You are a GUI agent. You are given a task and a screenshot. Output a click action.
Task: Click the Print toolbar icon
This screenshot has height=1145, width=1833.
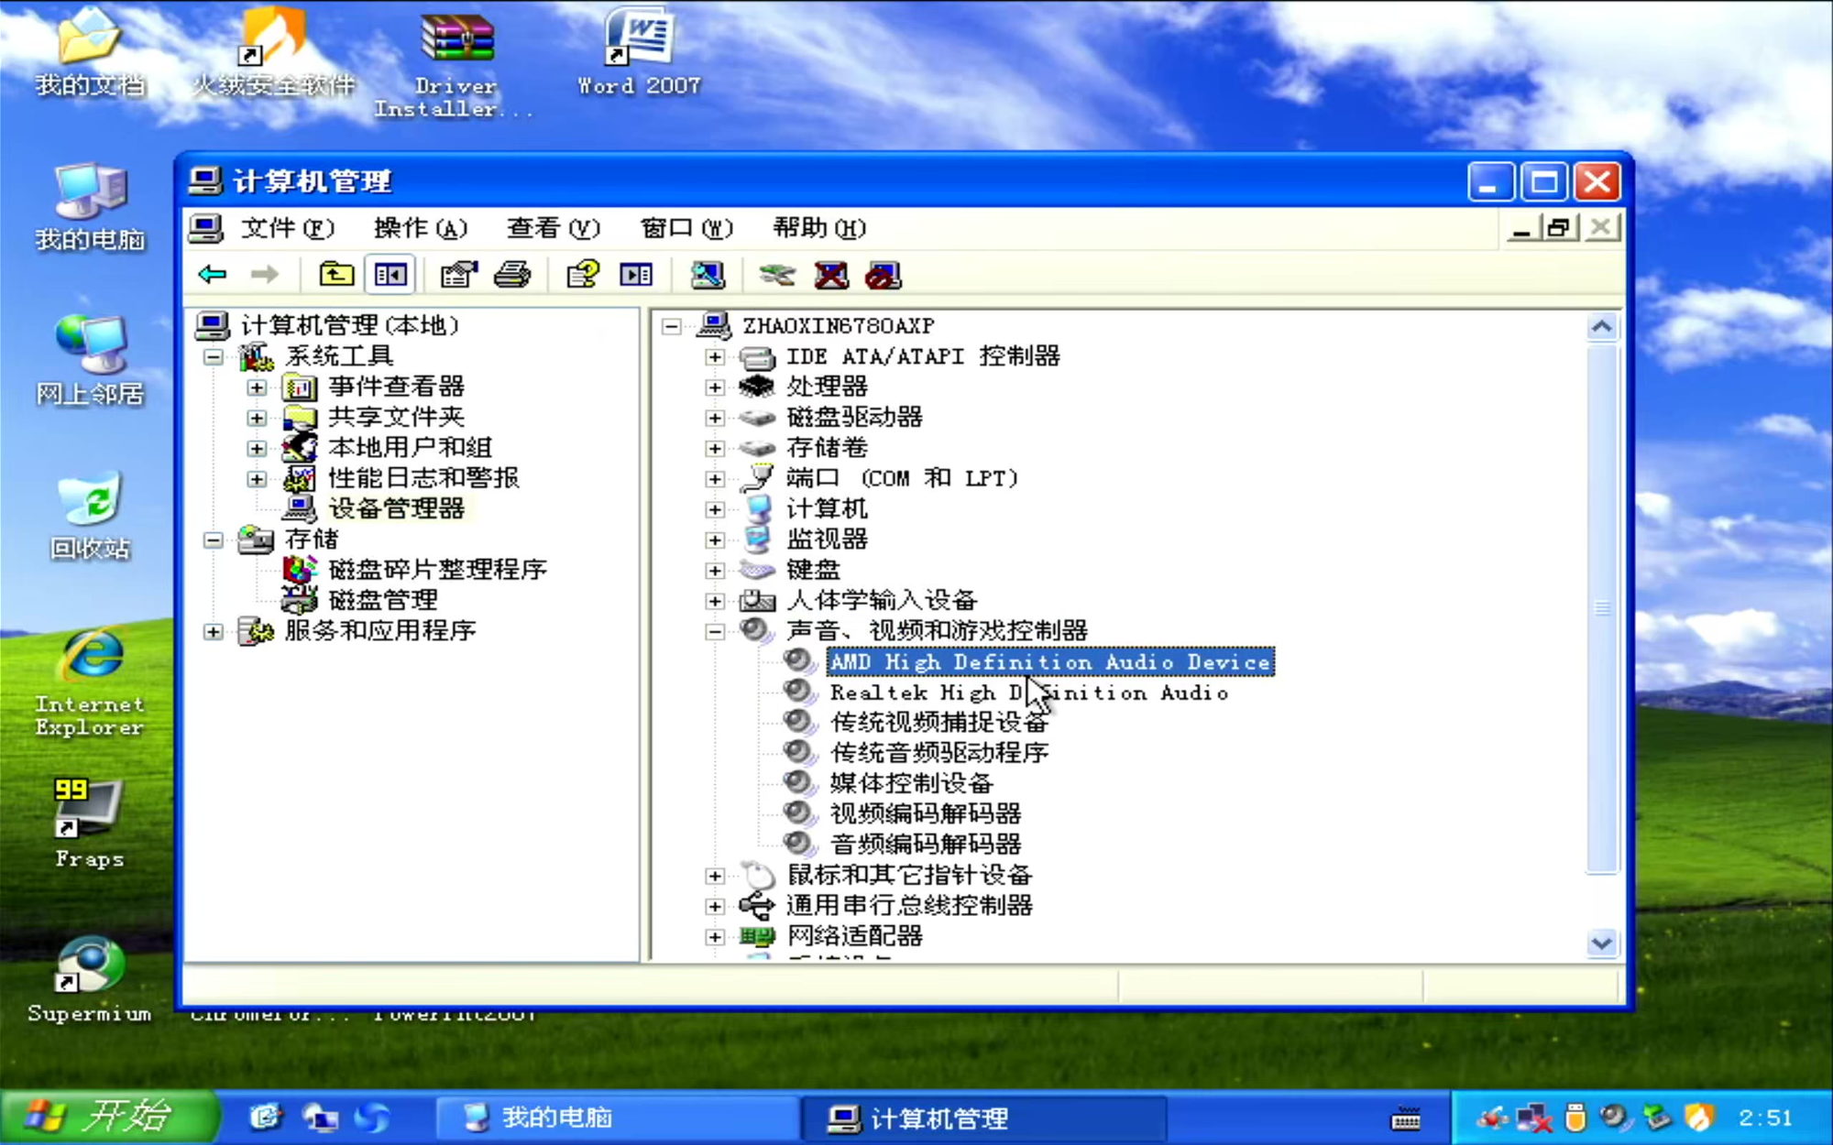point(512,274)
